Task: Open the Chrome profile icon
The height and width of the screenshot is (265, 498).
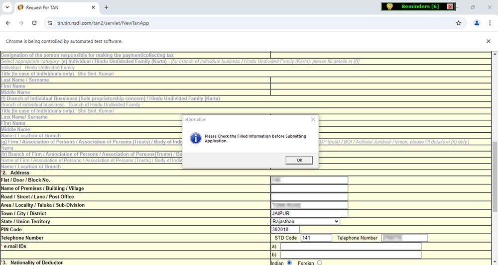Action: 477,23
